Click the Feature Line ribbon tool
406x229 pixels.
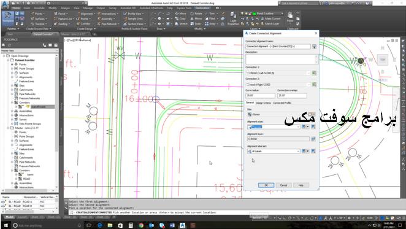pos(64,18)
